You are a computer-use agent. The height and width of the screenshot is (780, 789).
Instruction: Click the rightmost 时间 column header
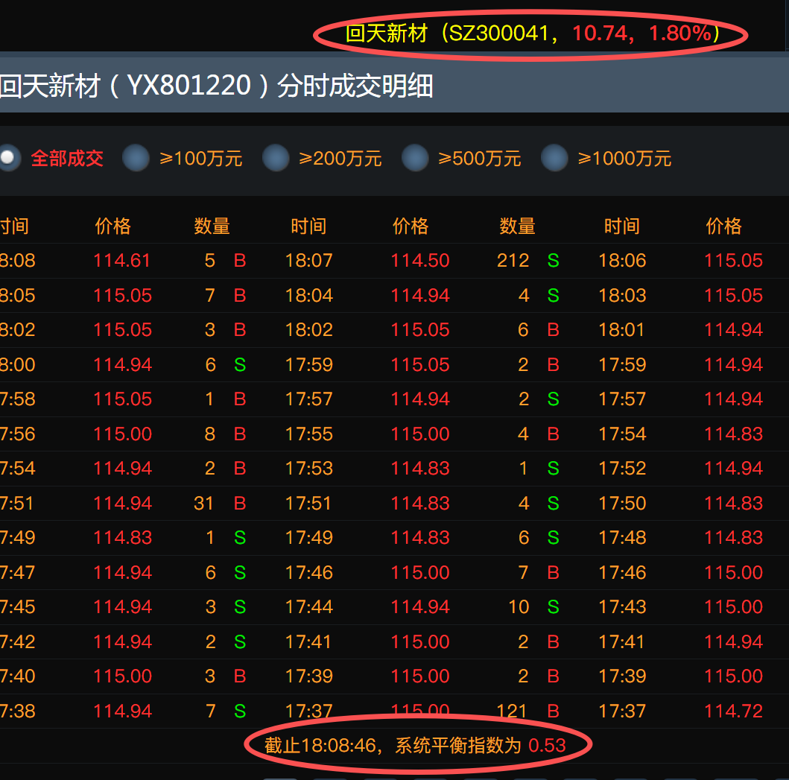pyautogui.click(x=622, y=226)
